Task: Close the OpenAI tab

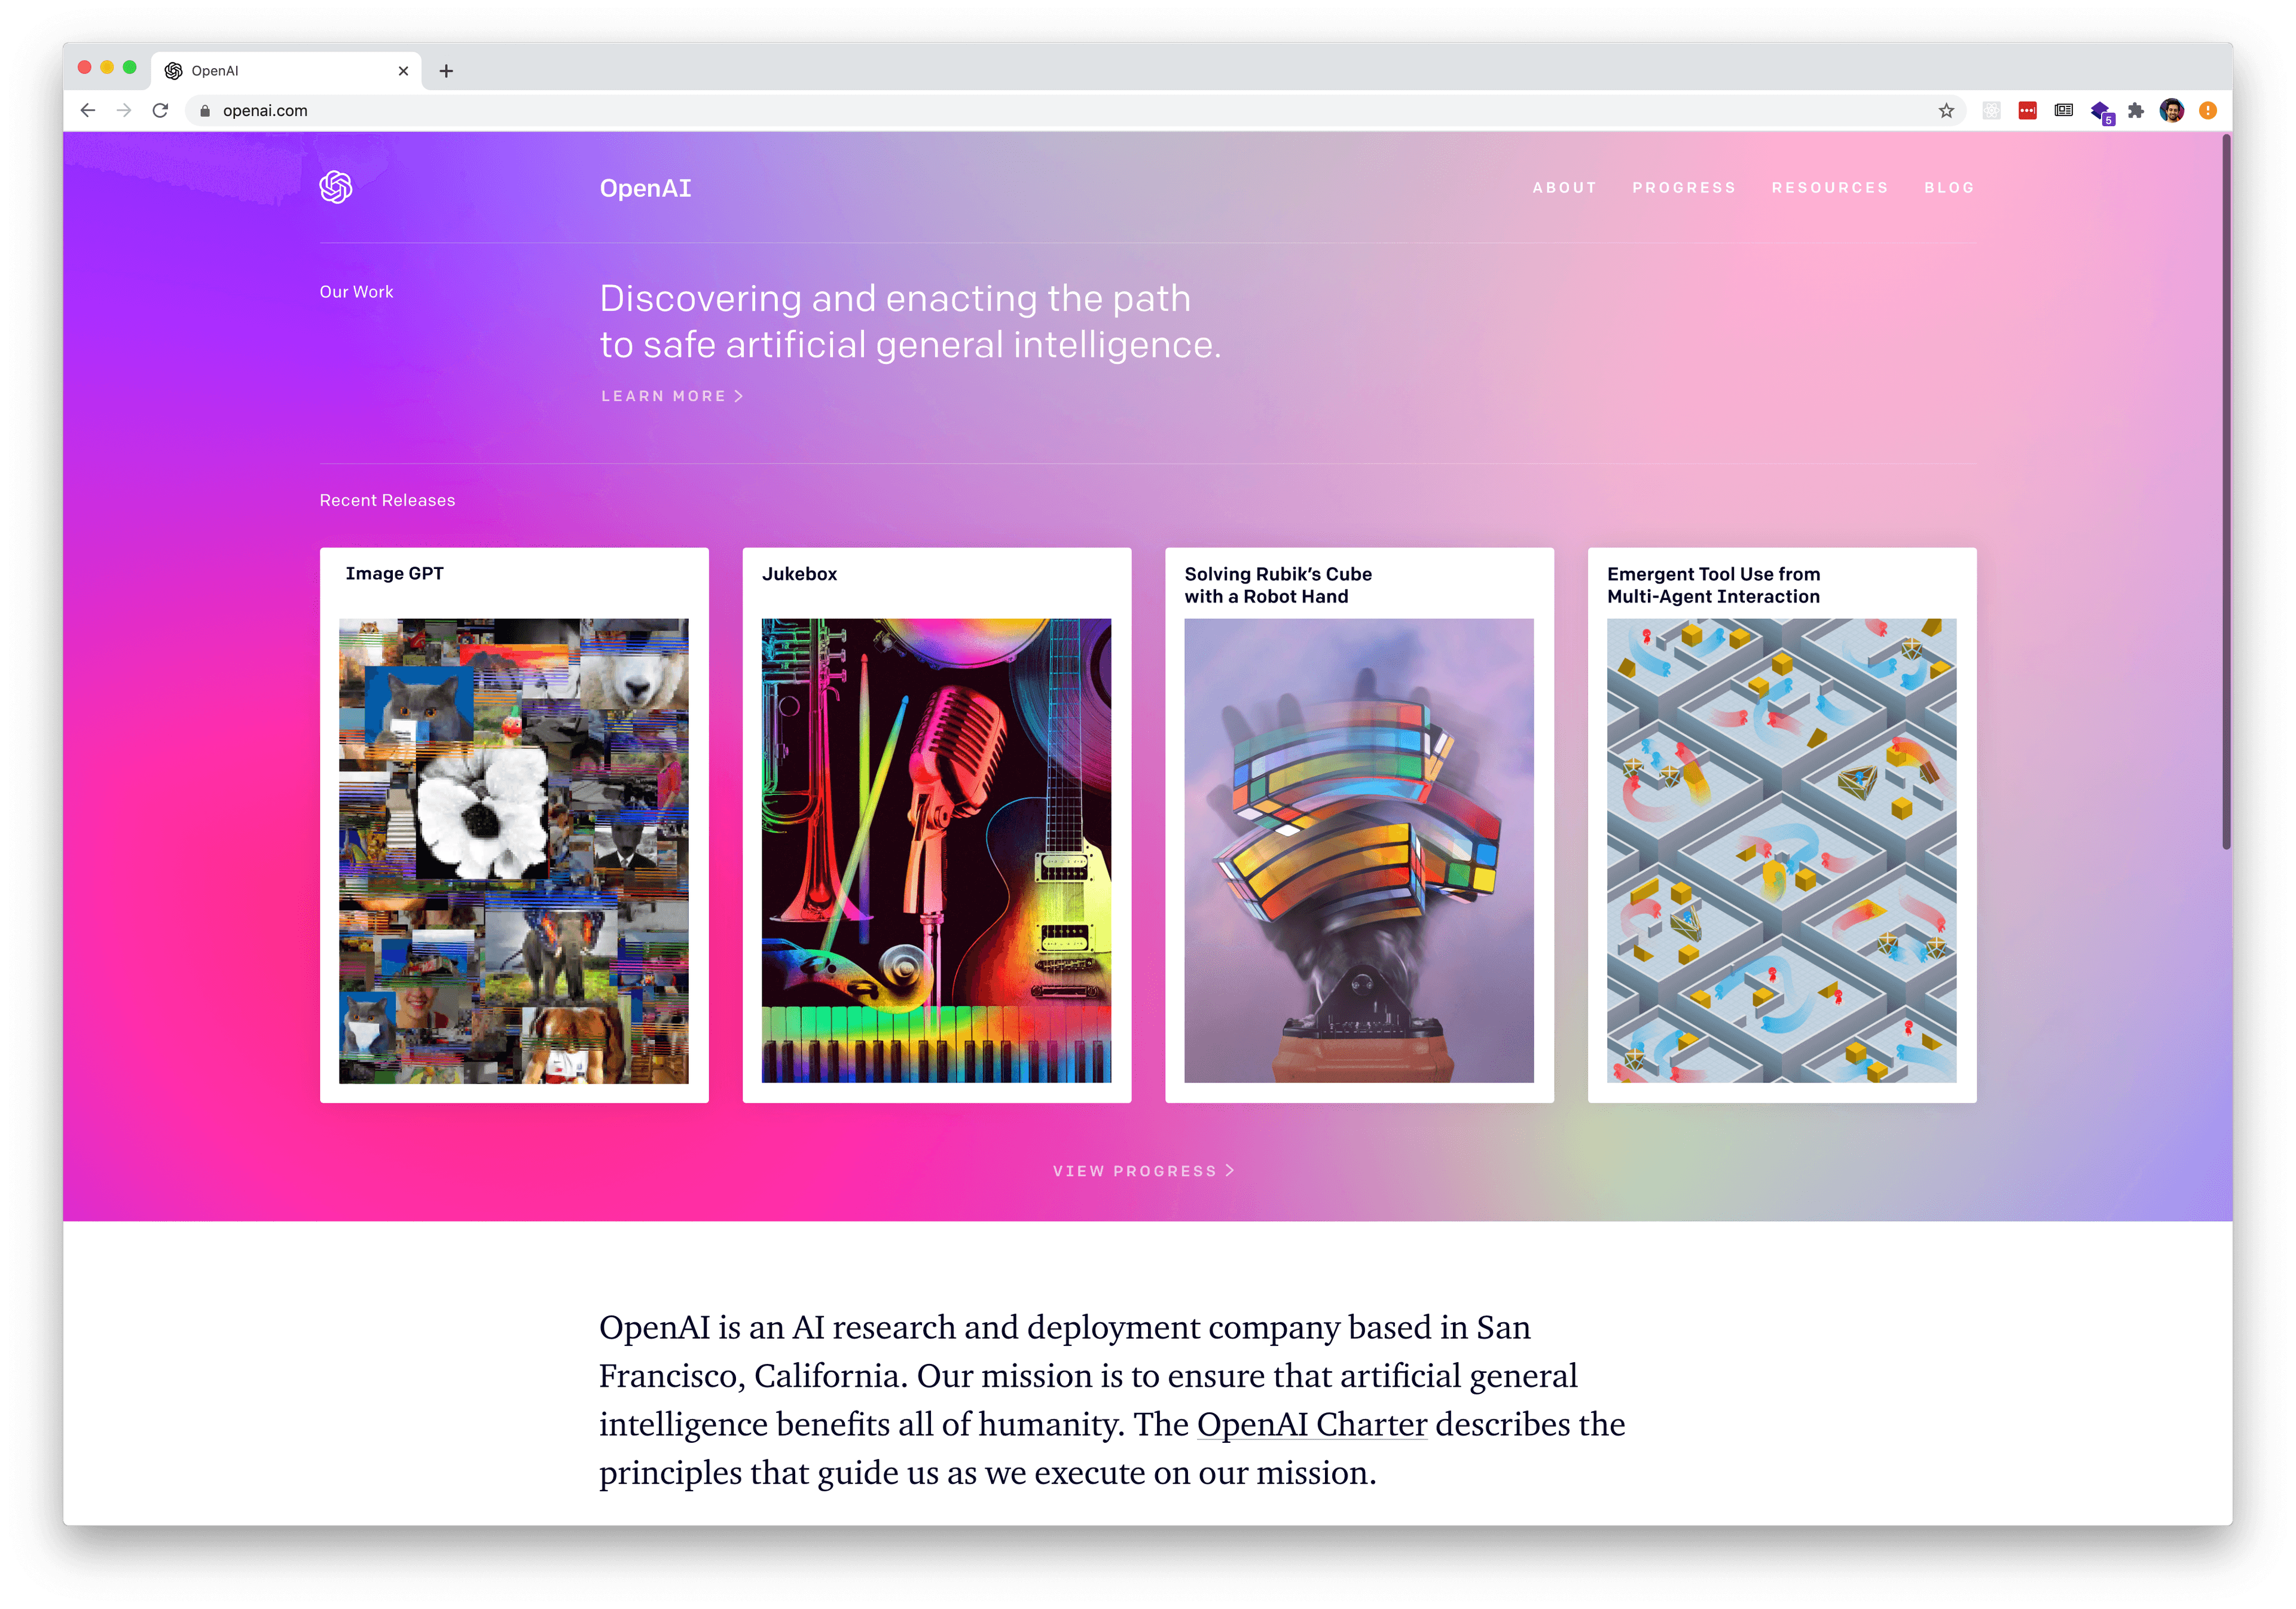Action: pos(403,71)
